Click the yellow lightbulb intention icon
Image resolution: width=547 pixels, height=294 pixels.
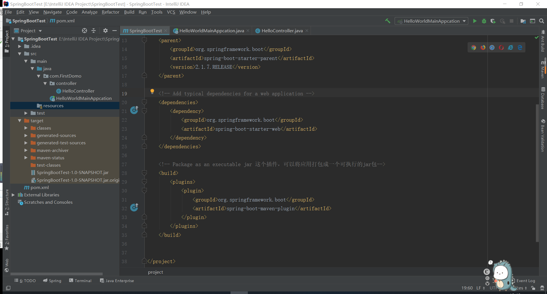pos(152,91)
